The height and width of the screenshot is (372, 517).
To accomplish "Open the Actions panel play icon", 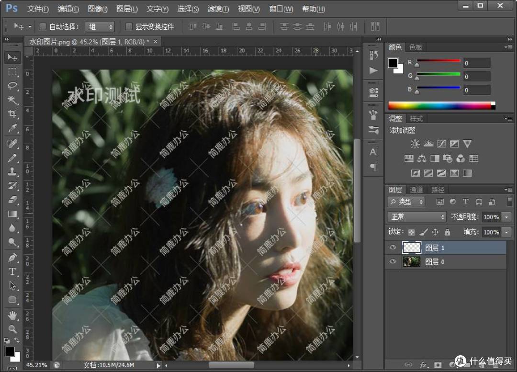I will point(373,70).
